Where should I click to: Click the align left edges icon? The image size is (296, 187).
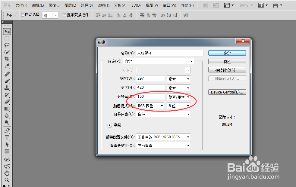tap(118, 15)
